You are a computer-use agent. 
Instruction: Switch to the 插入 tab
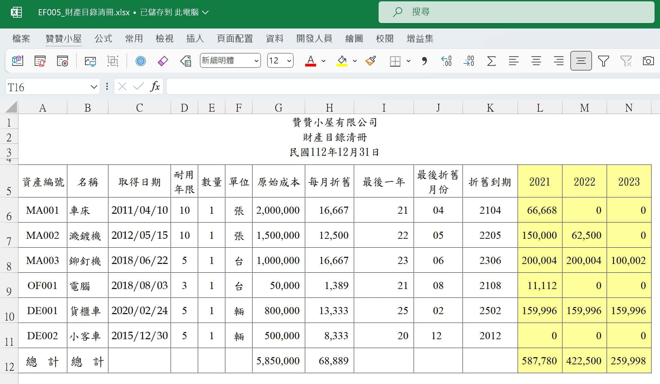[195, 39]
